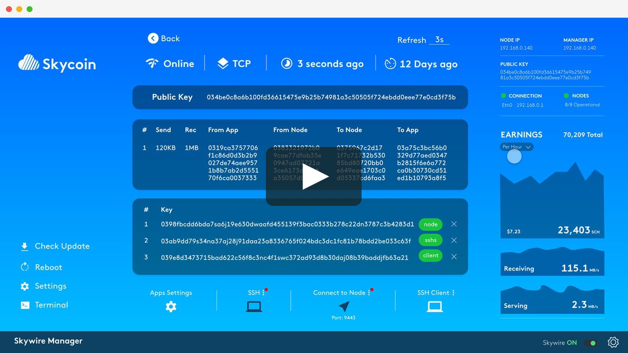The width and height of the screenshot is (628, 353).
Task: Click the Back arrow icon
Action: [153, 38]
